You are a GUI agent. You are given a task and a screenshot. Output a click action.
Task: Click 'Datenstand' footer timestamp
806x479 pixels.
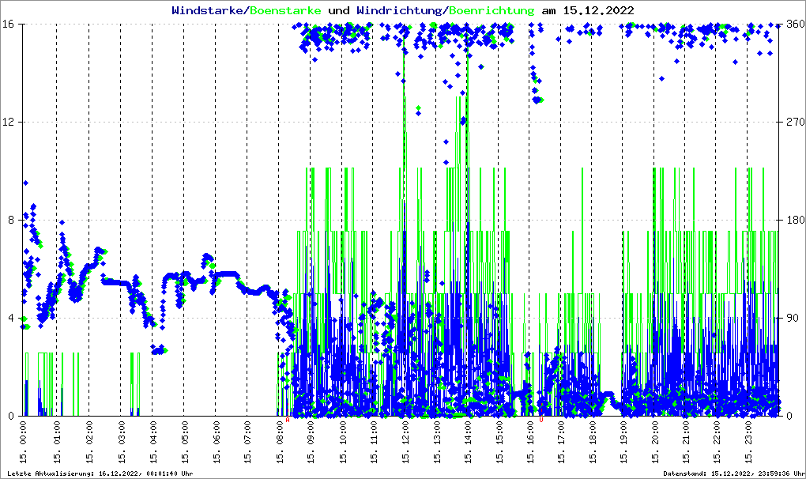point(733,473)
